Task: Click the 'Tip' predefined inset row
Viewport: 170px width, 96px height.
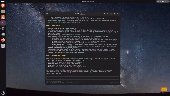Action: [66, 61]
